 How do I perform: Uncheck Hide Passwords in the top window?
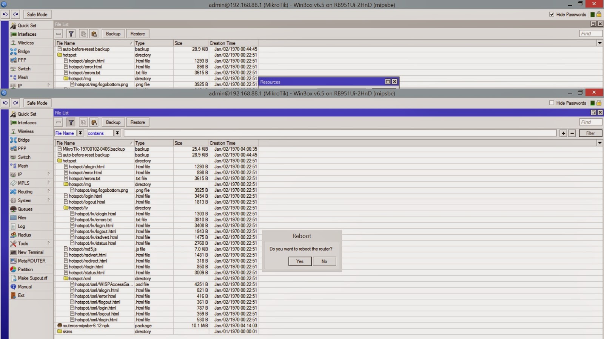[552, 14]
